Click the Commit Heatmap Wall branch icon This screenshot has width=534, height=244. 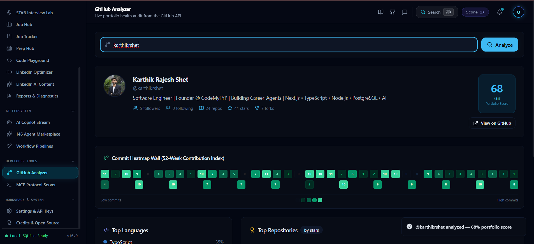106,158
